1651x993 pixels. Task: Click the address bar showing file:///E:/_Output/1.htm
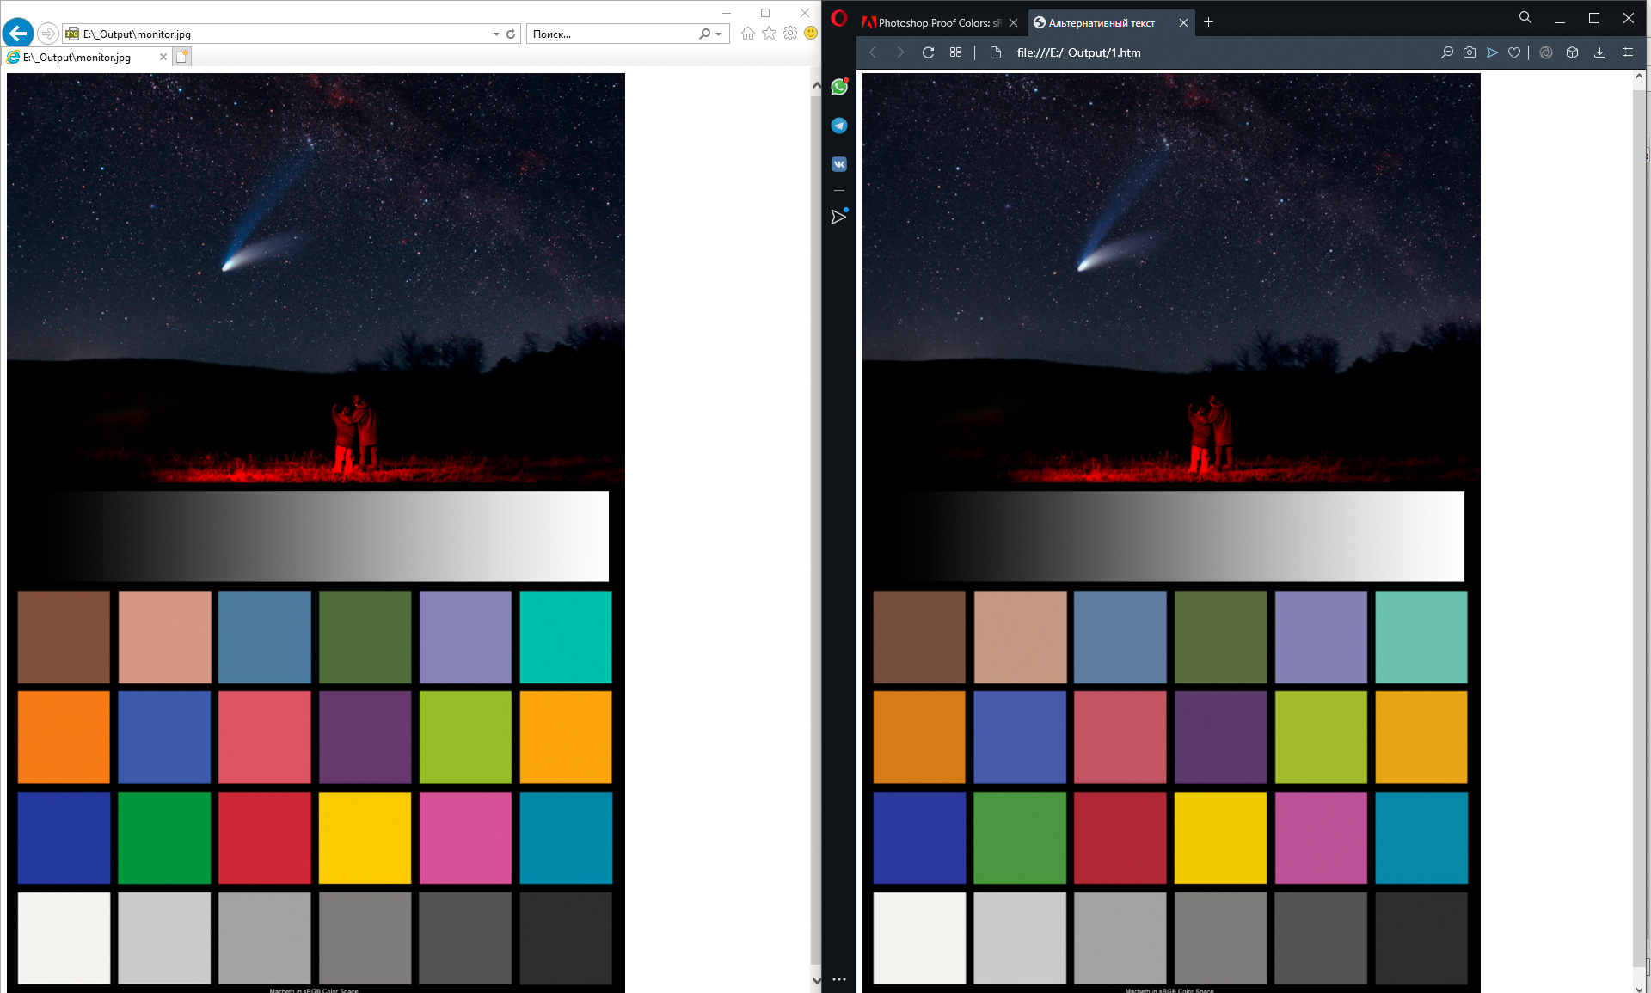click(1077, 52)
